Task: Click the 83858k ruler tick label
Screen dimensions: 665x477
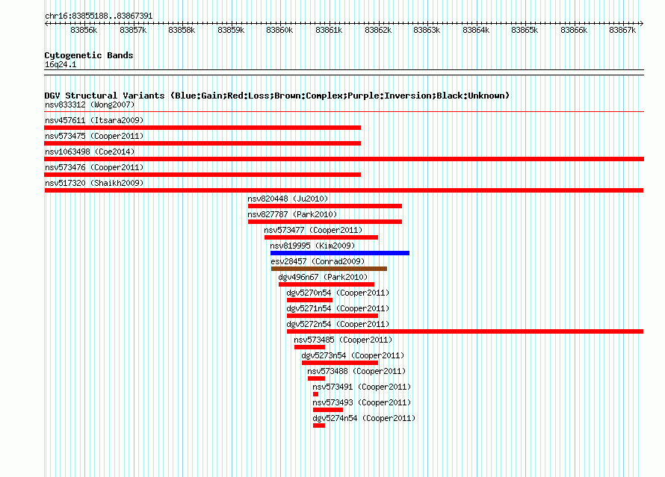Action: pyautogui.click(x=182, y=30)
